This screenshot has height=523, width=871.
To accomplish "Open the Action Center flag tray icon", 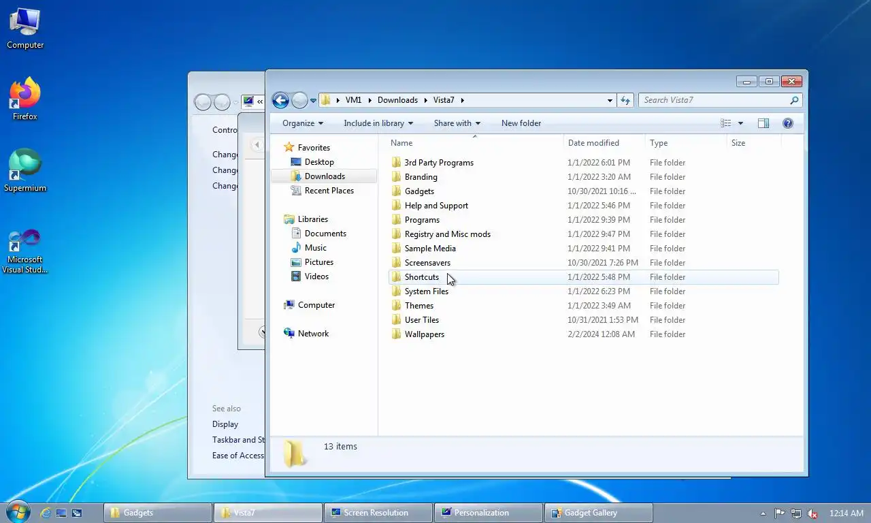I will coord(780,513).
